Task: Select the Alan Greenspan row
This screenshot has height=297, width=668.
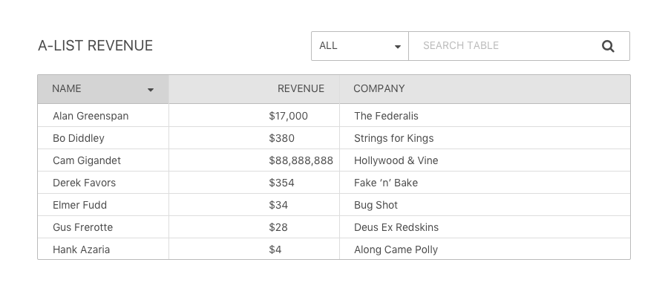Action: (x=334, y=116)
